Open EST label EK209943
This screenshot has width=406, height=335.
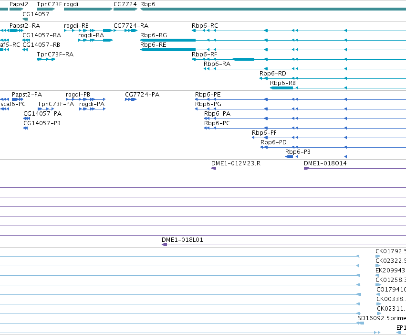pos(391,270)
